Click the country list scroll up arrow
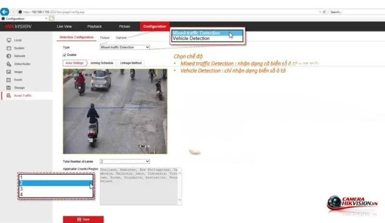Screen dimensions: 385x223 coord(180,173)
